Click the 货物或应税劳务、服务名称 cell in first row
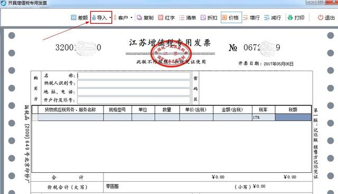 (x=71, y=117)
